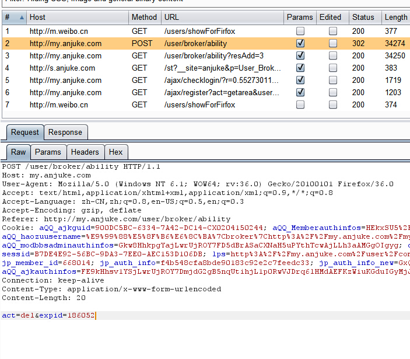
Task: Click length value 34250
Action: (x=395, y=55)
